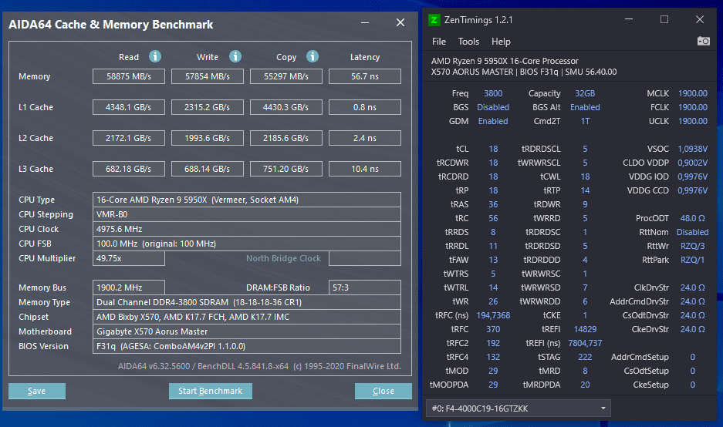Minimize the ZenTimings window
This screenshot has width=723, height=427.
628,19
